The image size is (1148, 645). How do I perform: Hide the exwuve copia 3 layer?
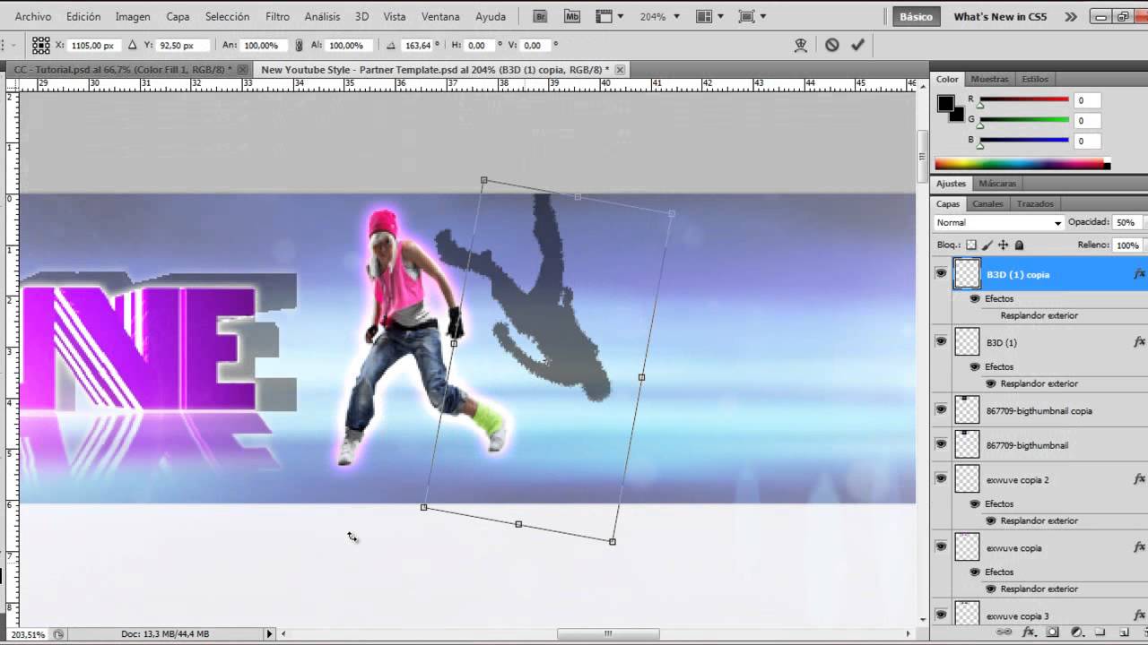click(x=941, y=615)
